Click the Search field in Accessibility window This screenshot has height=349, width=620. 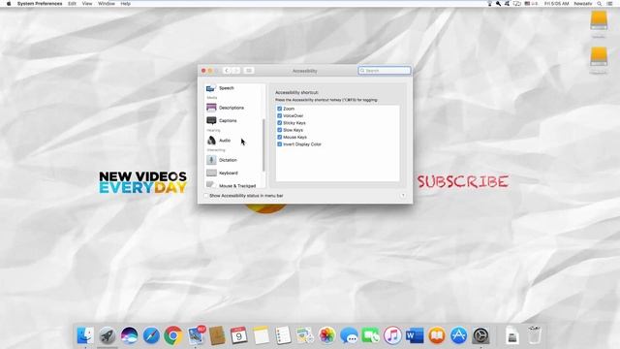click(385, 71)
